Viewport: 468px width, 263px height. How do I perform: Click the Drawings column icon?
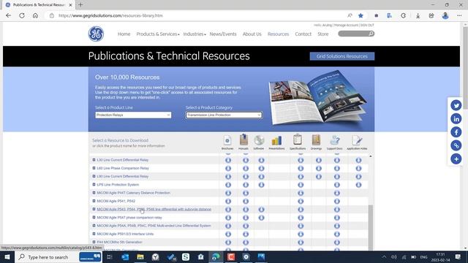[x=316, y=140]
